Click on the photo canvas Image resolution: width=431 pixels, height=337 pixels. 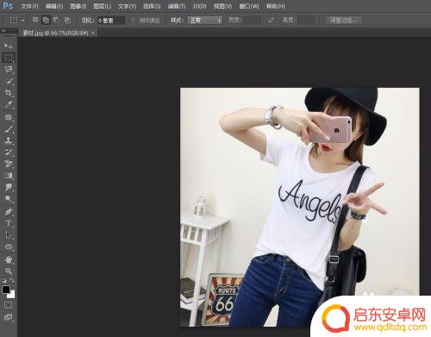300,208
